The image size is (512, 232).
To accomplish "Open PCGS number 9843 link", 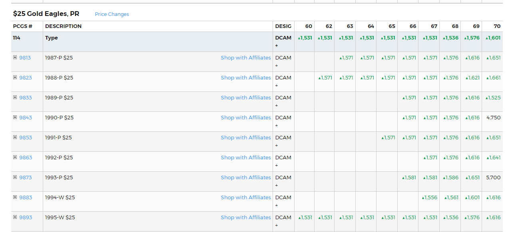I will (x=26, y=117).
